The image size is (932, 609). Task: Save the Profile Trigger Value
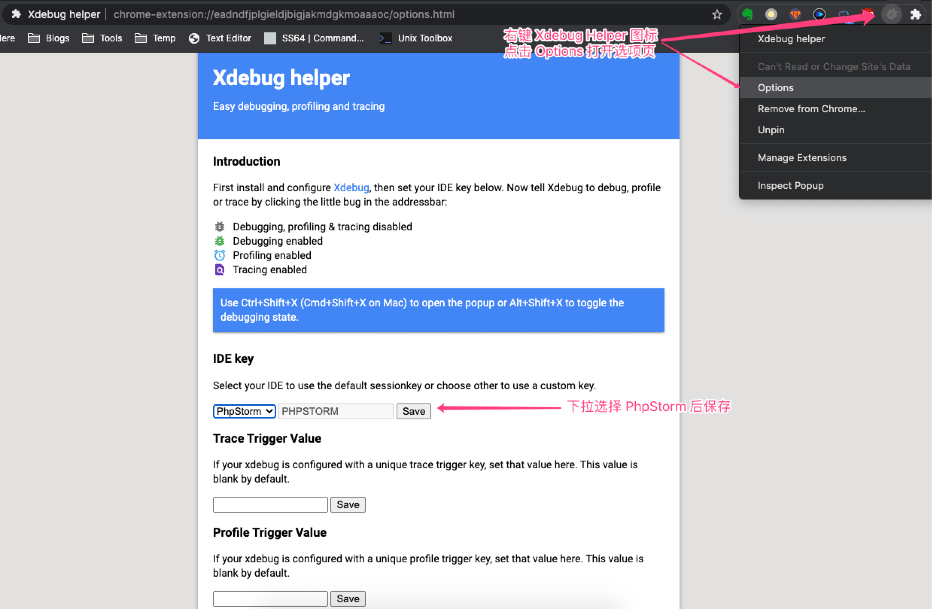pos(348,599)
